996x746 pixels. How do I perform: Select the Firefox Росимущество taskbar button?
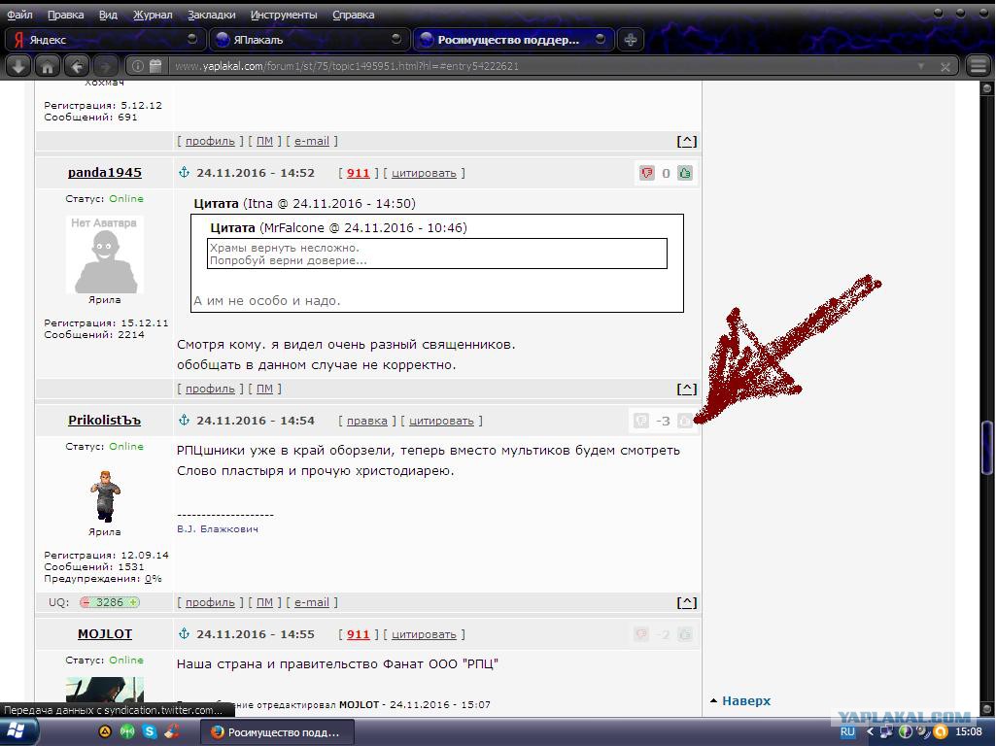tap(276, 732)
